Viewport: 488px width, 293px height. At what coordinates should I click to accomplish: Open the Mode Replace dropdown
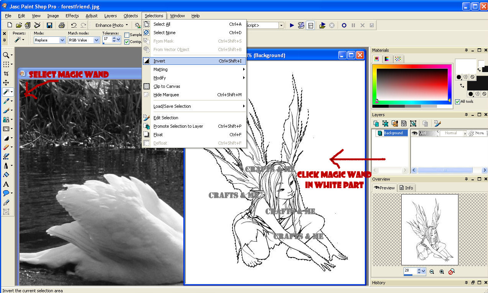click(62, 40)
